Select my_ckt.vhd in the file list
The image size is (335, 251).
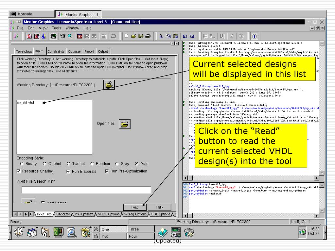pyautogui.click(x=26, y=103)
